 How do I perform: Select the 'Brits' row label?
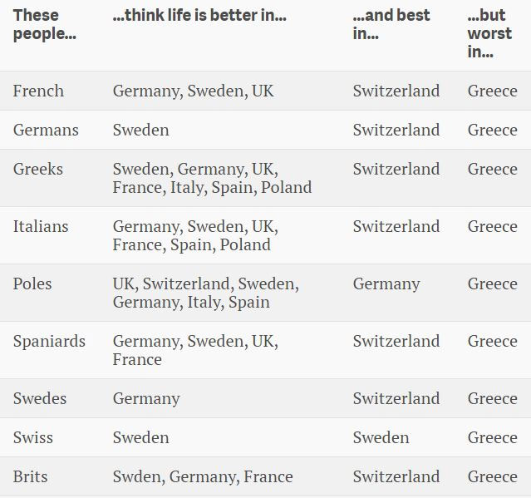point(30,476)
